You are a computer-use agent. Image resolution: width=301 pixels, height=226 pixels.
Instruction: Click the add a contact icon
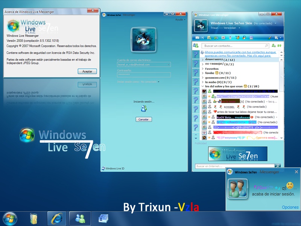point(274,46)
